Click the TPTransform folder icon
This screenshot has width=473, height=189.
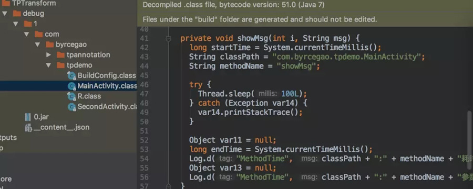point(6,4)
